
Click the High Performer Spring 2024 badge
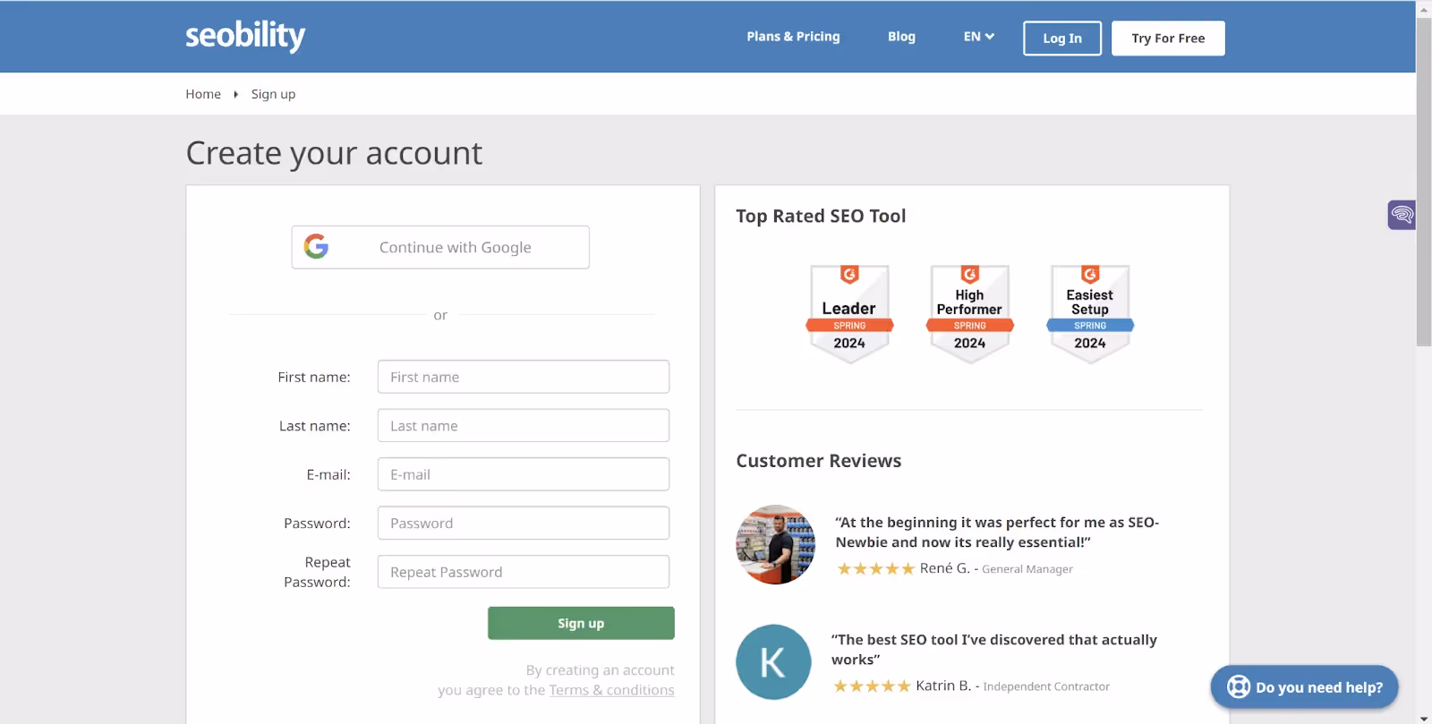coord(969,313)
